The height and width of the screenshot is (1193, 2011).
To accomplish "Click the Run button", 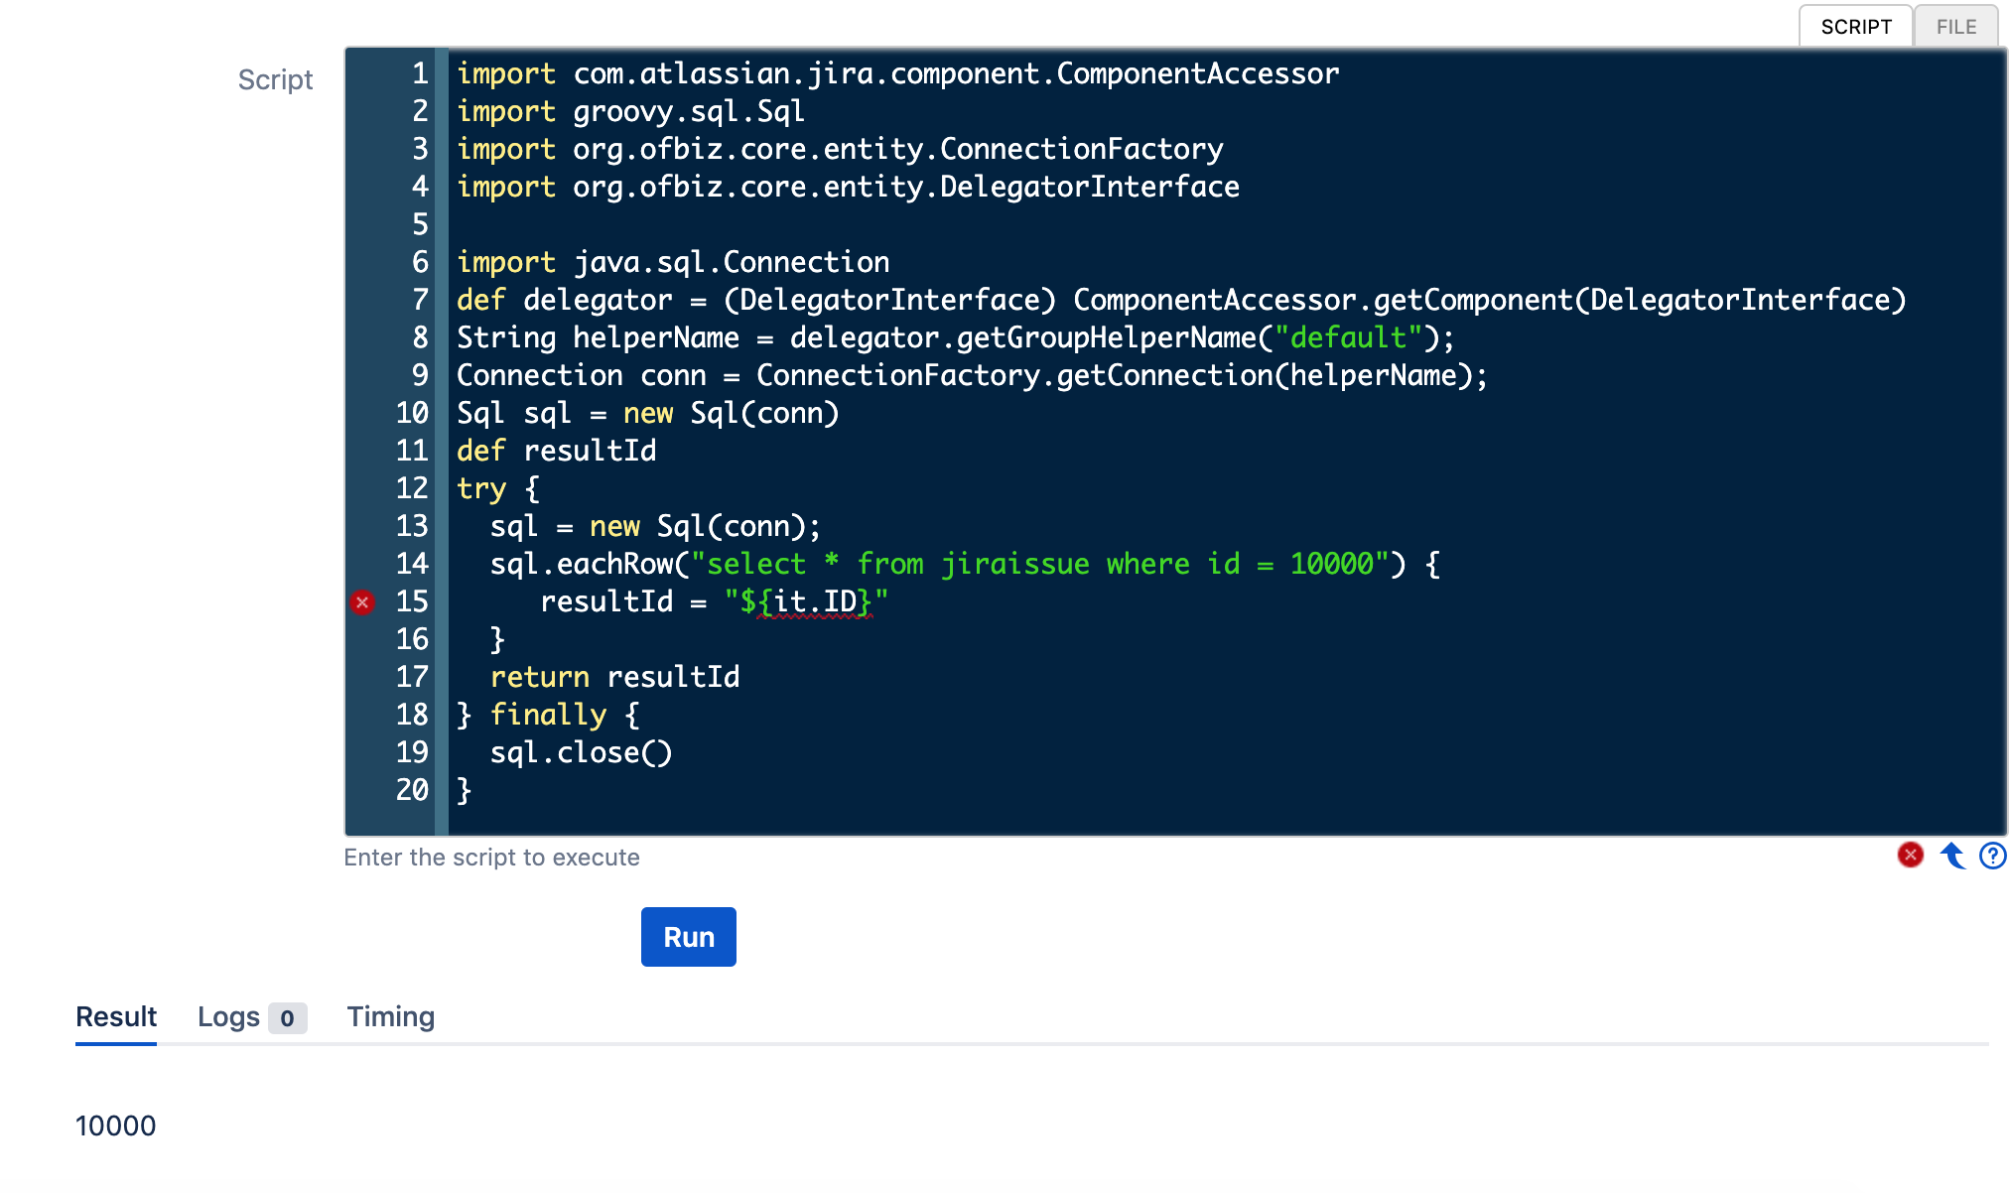I will click(x=688, y=936).
